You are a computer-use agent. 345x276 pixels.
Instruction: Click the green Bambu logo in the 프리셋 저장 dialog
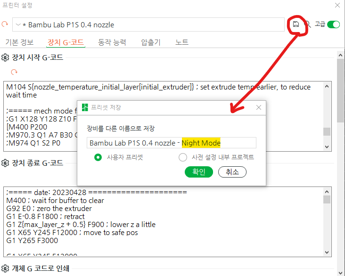click(x=85, y=107)
